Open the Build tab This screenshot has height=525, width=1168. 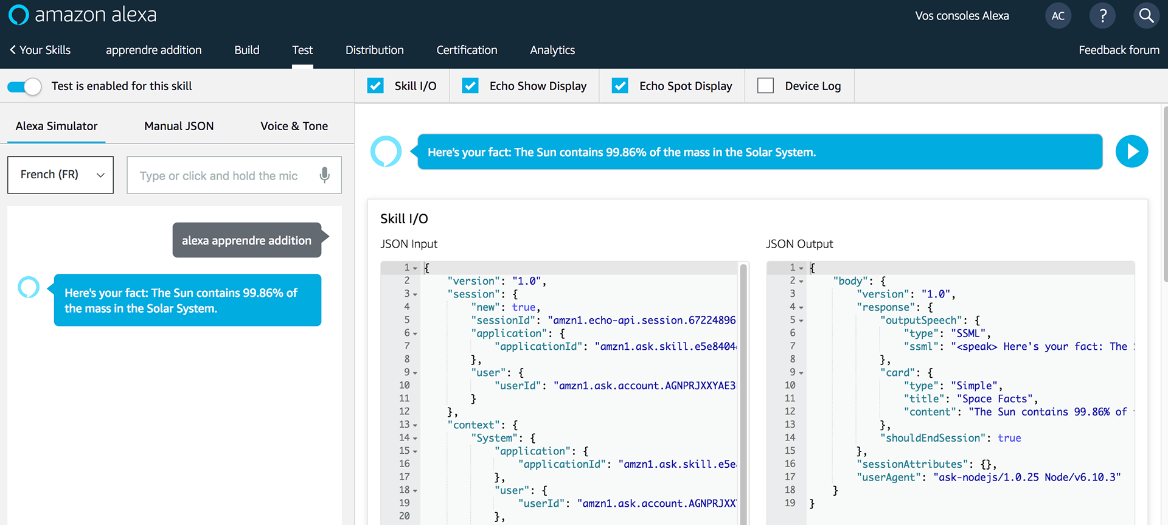[x=247, y=50]
